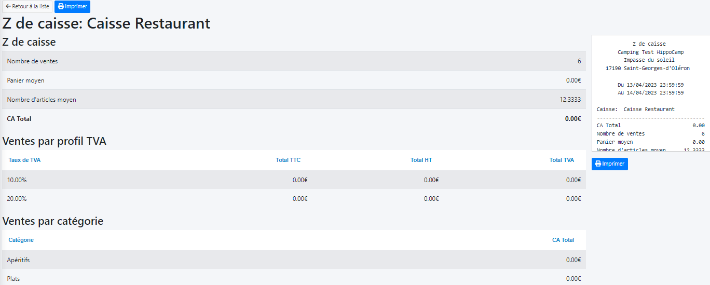Select the Apéritifs category row
Image resolution: width=710 pixels, height=285 pixels.
[294, 260]
